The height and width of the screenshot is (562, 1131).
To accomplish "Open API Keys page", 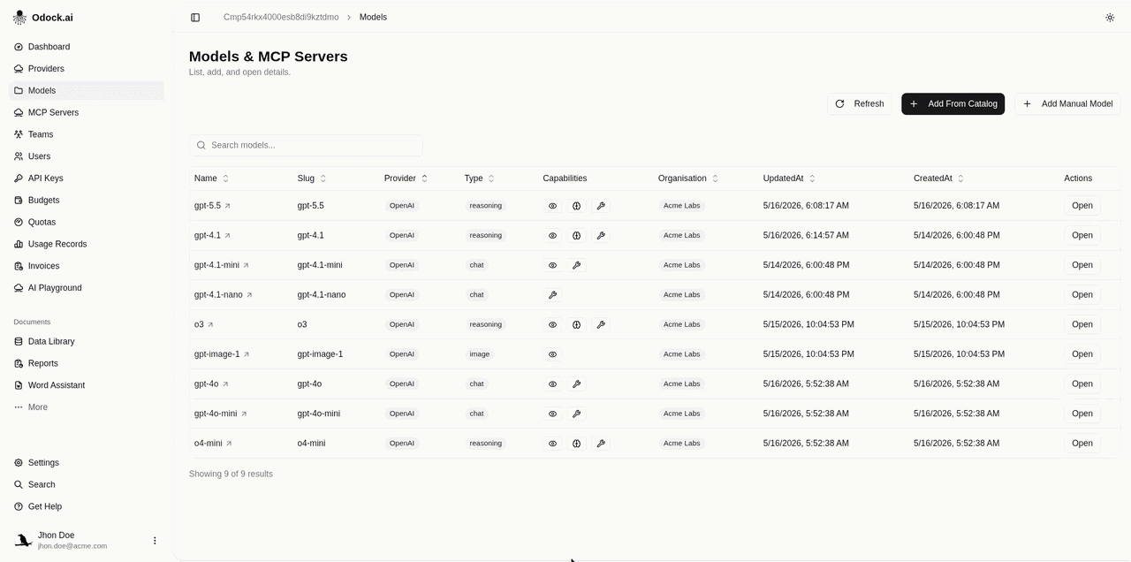I will pyautogui.click(x=87, y=178).
